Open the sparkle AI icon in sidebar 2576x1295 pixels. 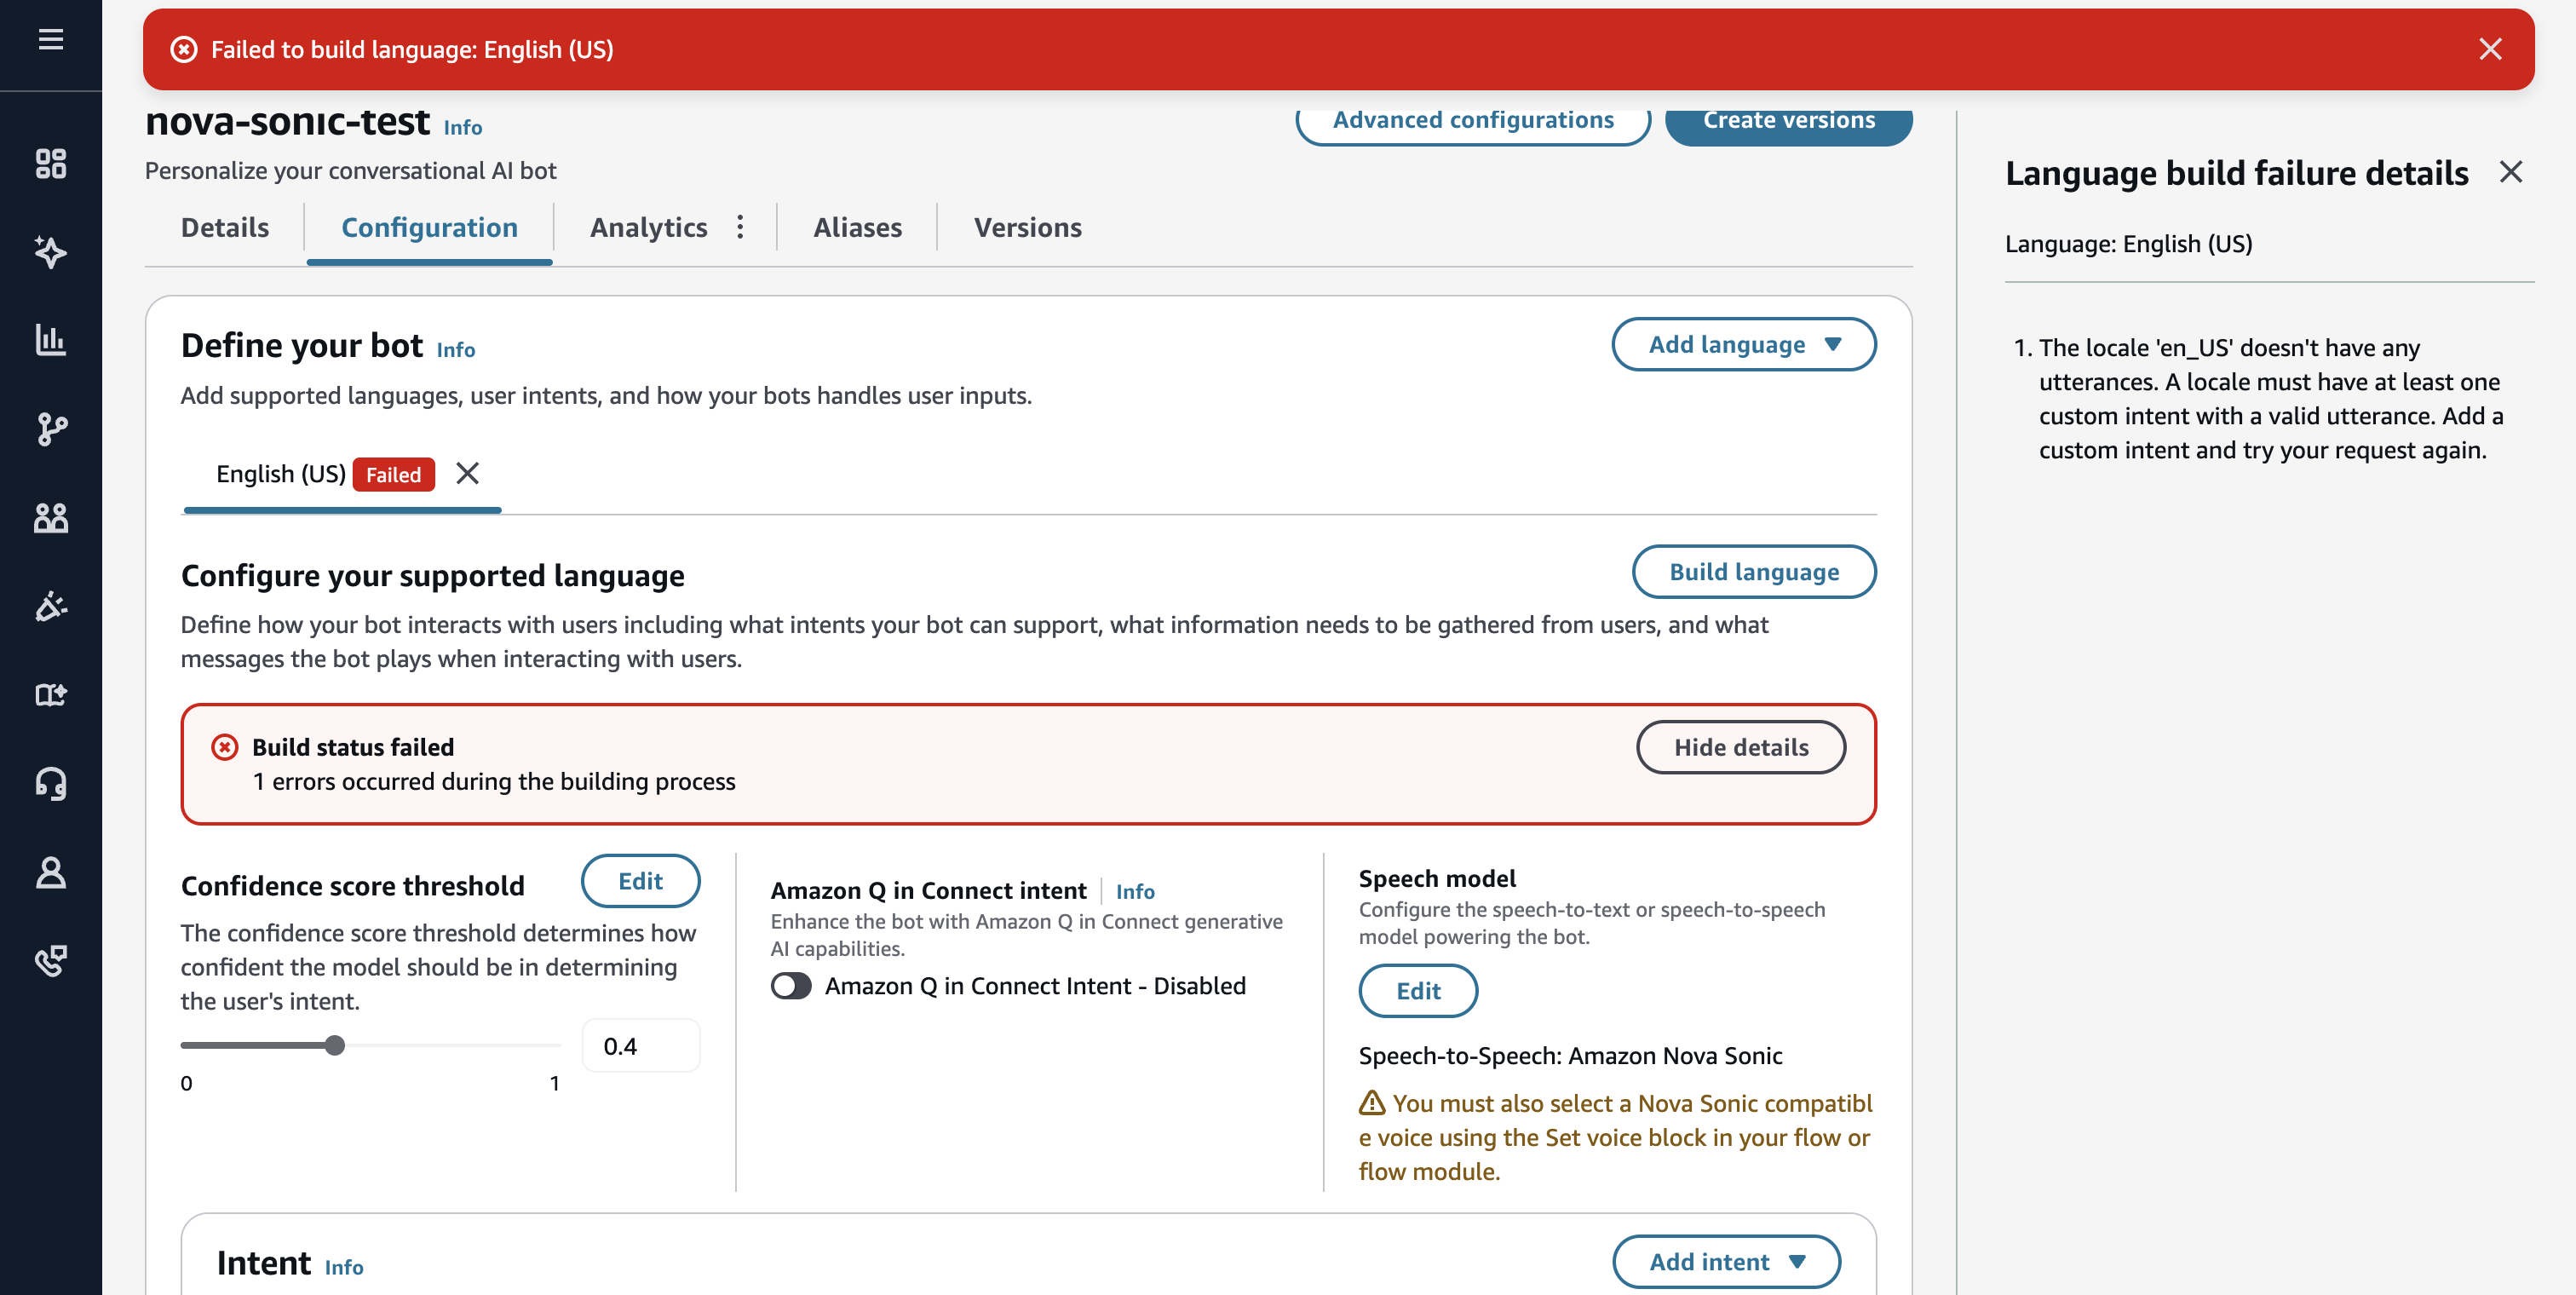(50, 252)
